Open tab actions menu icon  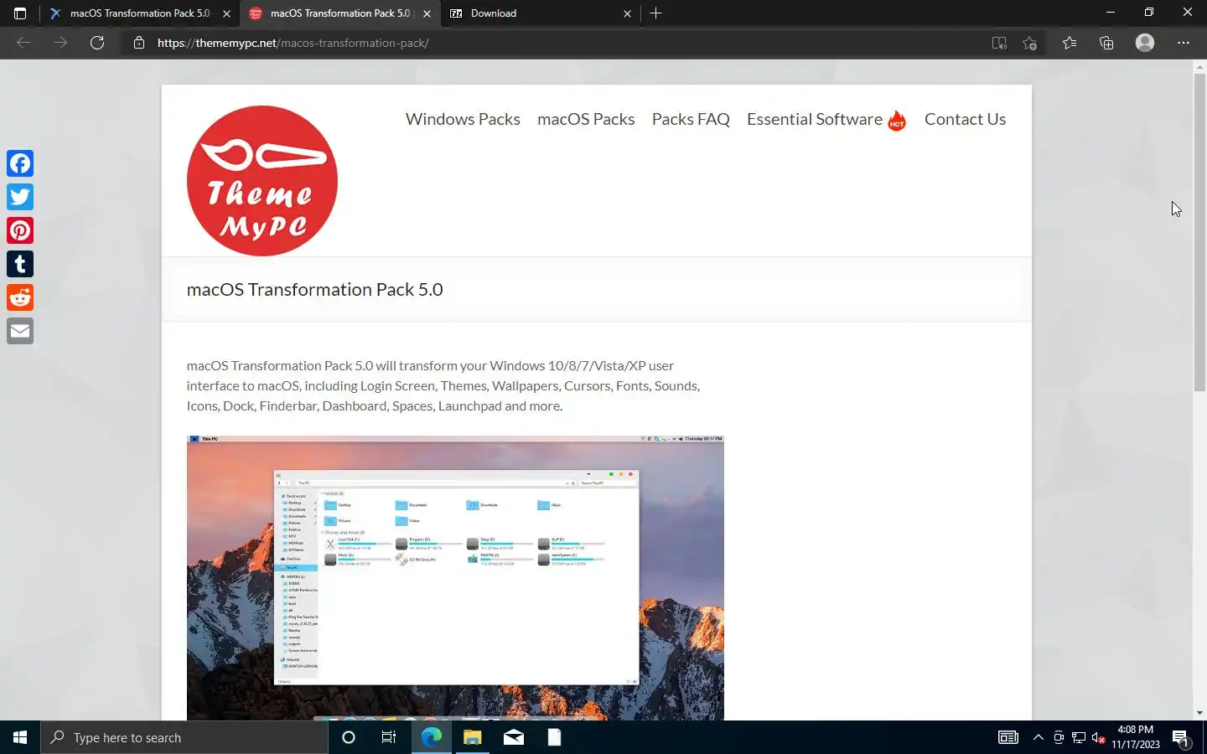point(20,13)
